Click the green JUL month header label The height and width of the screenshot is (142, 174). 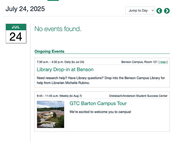(x=16, y=27)
